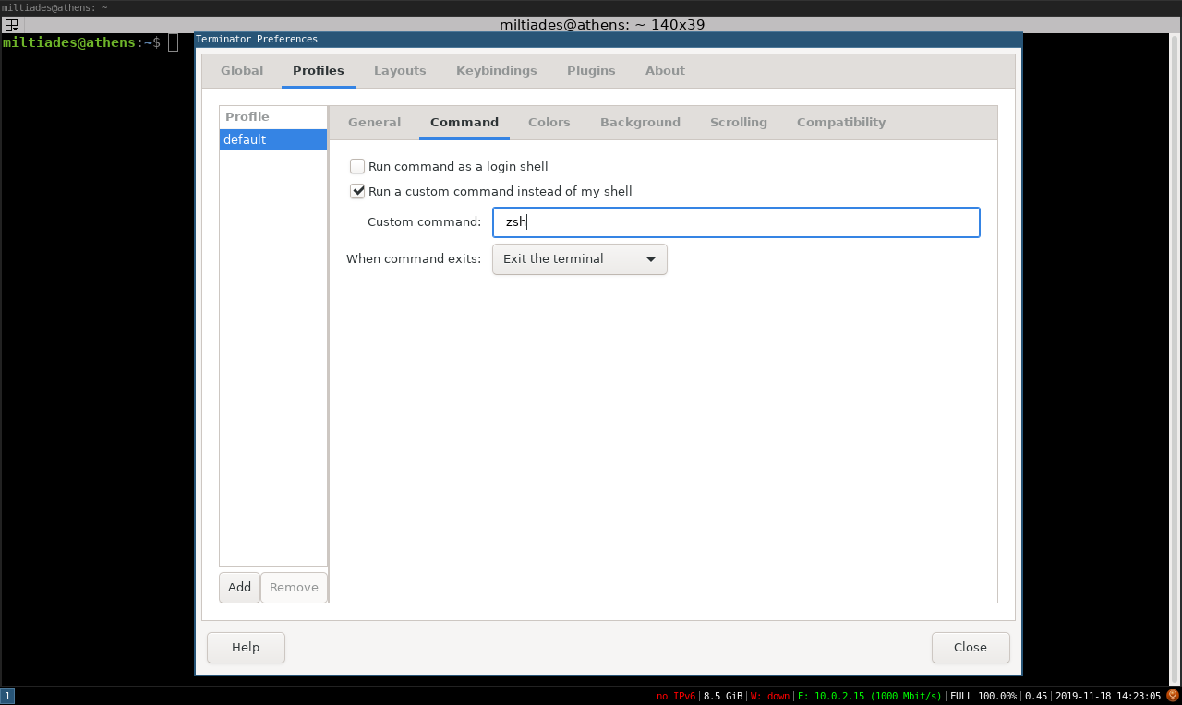1182x705 pixels.
Task: Click the '0.45' load status entry
Action: tap(1036, 696)
